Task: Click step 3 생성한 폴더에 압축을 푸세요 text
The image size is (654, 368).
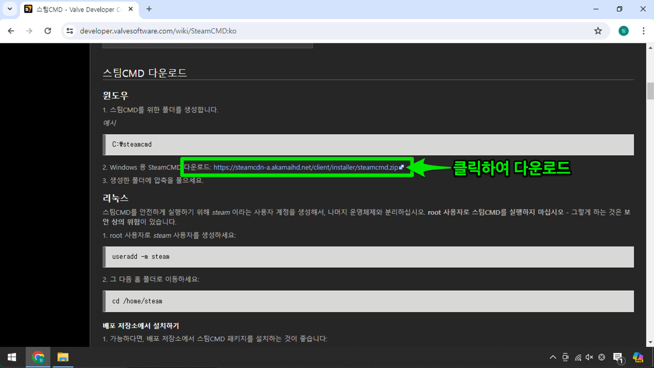Action: pos(153,180)
